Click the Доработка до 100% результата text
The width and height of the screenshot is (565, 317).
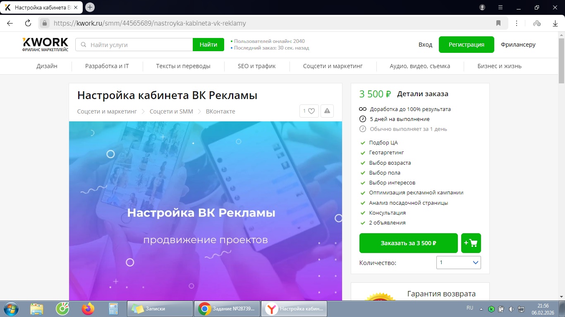click(x=410, y=109)
